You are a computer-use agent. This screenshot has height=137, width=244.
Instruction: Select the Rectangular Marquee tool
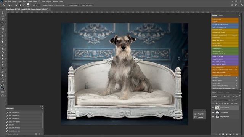[3, 16]
